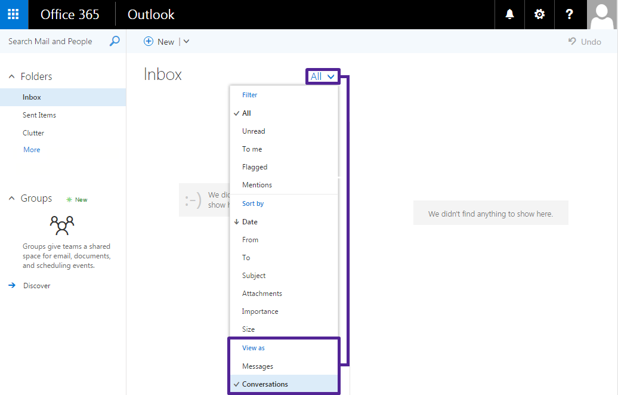Click the New message button label
Viewport: 618px width, 395px height.
click(166, 42)
